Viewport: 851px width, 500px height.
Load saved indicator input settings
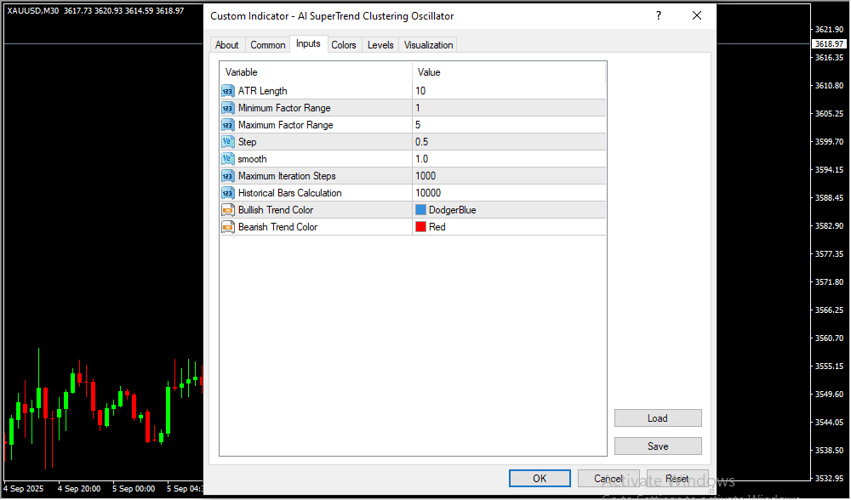click(658, 418)
